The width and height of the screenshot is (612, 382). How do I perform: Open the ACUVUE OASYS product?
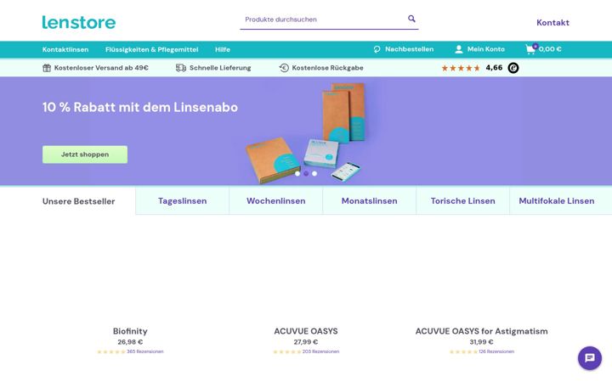point(306,331)
